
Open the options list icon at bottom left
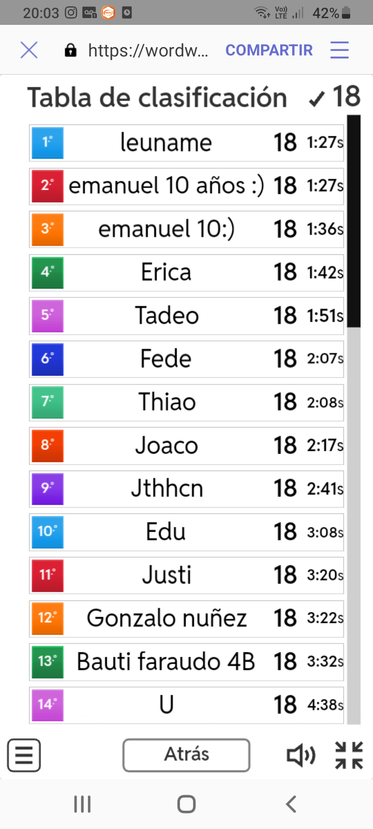click(24, 755)
